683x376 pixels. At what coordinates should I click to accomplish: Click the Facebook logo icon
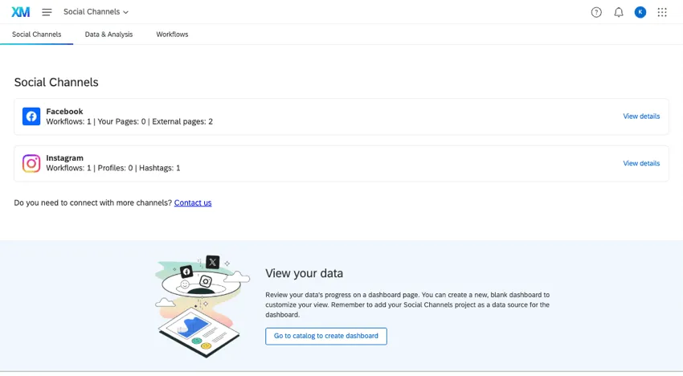pyautogui.click(x=31, y=116)
